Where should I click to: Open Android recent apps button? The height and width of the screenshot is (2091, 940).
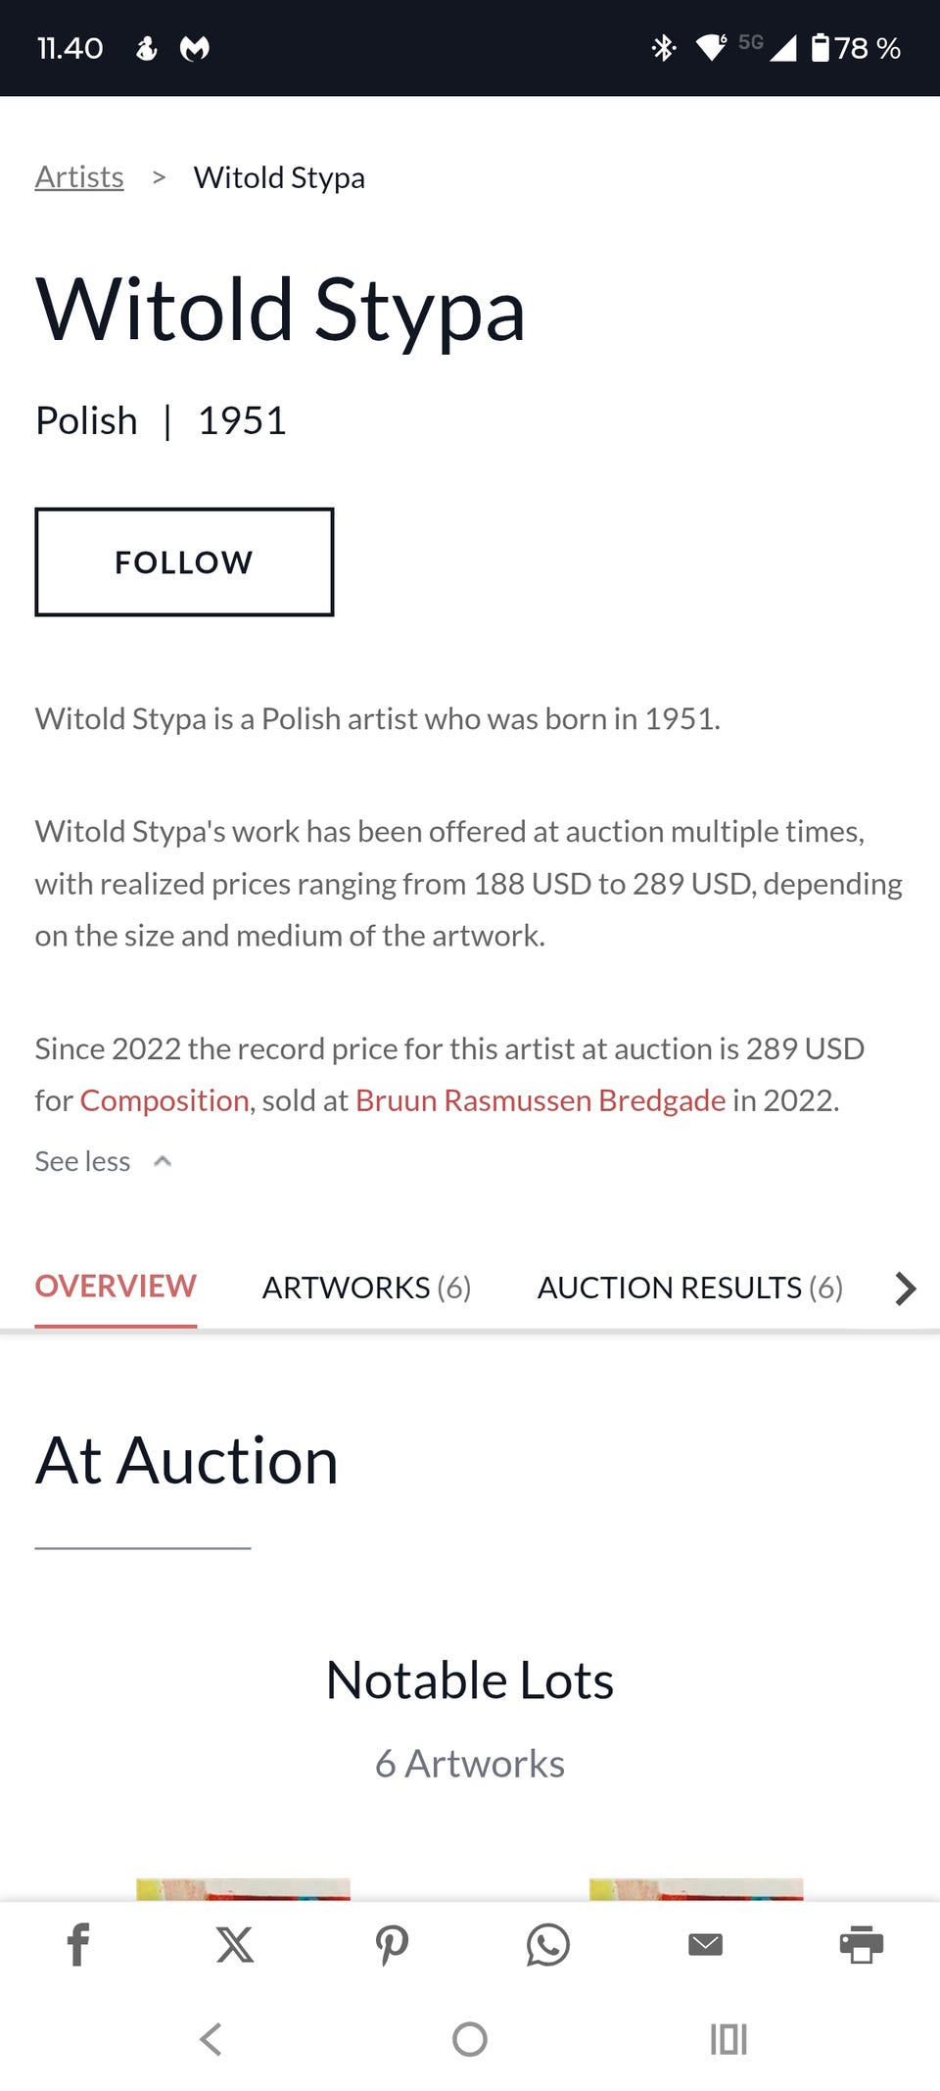coord(728,2039)
